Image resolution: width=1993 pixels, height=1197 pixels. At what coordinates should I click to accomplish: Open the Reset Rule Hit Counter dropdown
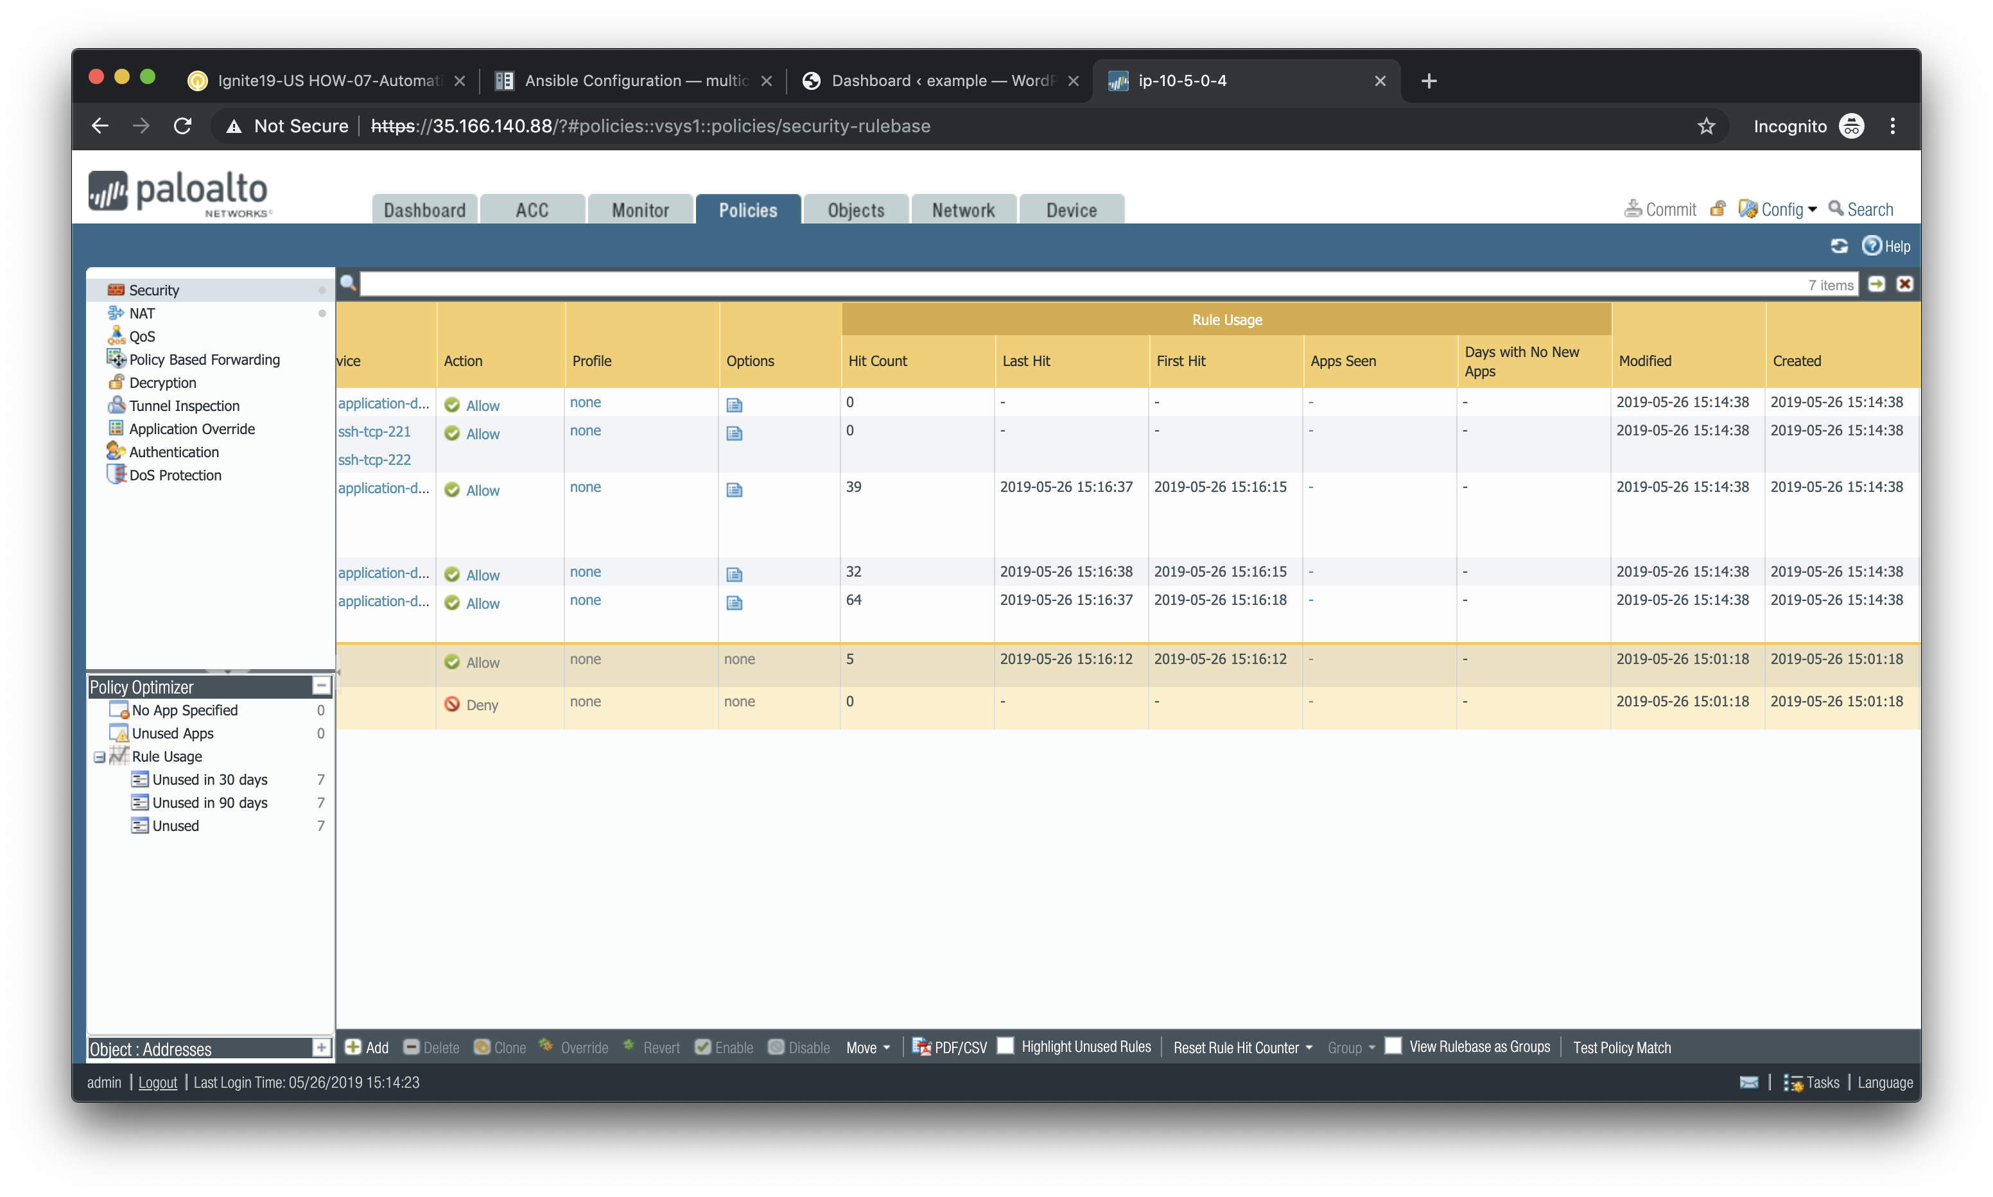(1242, 1047)
